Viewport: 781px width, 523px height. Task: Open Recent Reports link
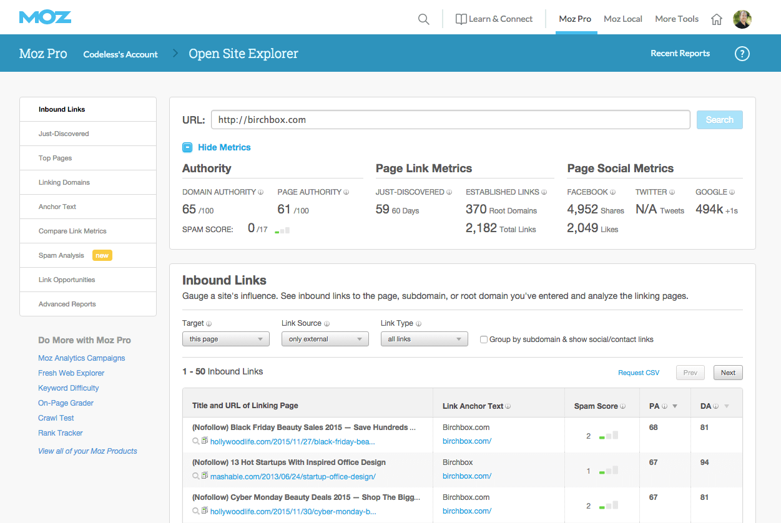(680, 54)
